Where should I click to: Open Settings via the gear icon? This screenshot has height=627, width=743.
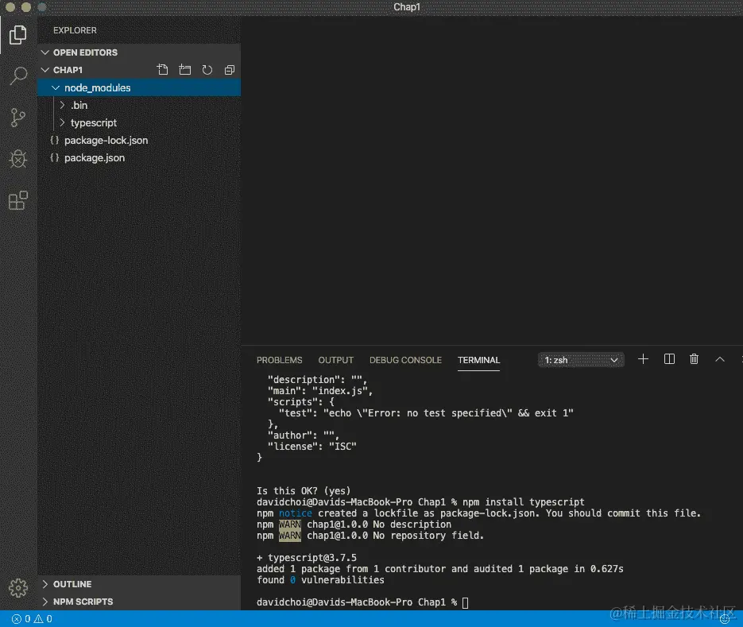(17, 588)
